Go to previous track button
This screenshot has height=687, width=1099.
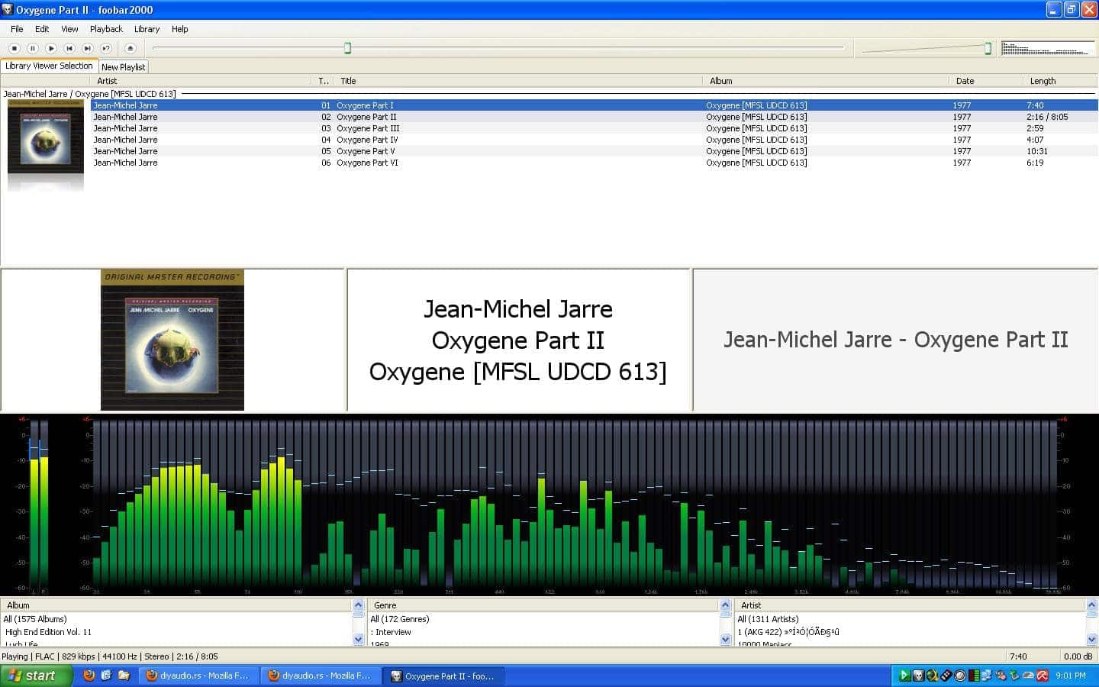click(69, 48)
